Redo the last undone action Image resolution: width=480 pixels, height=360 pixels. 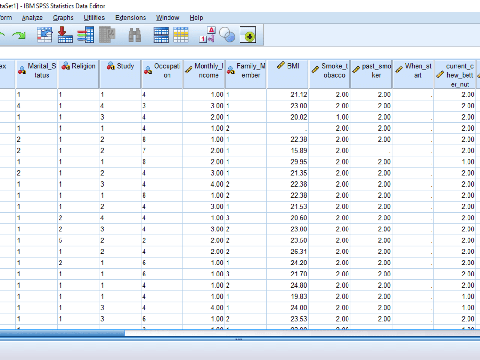point(19,35)
